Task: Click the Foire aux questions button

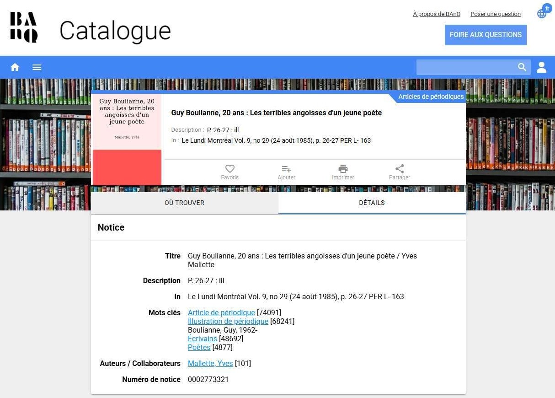Action: tap(486, 35)
